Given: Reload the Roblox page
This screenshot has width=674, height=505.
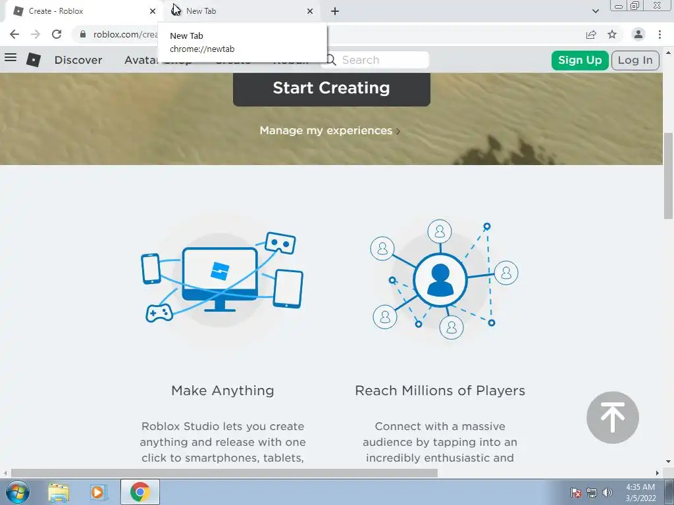Looking at the screenshot, I should click(57, 34).
